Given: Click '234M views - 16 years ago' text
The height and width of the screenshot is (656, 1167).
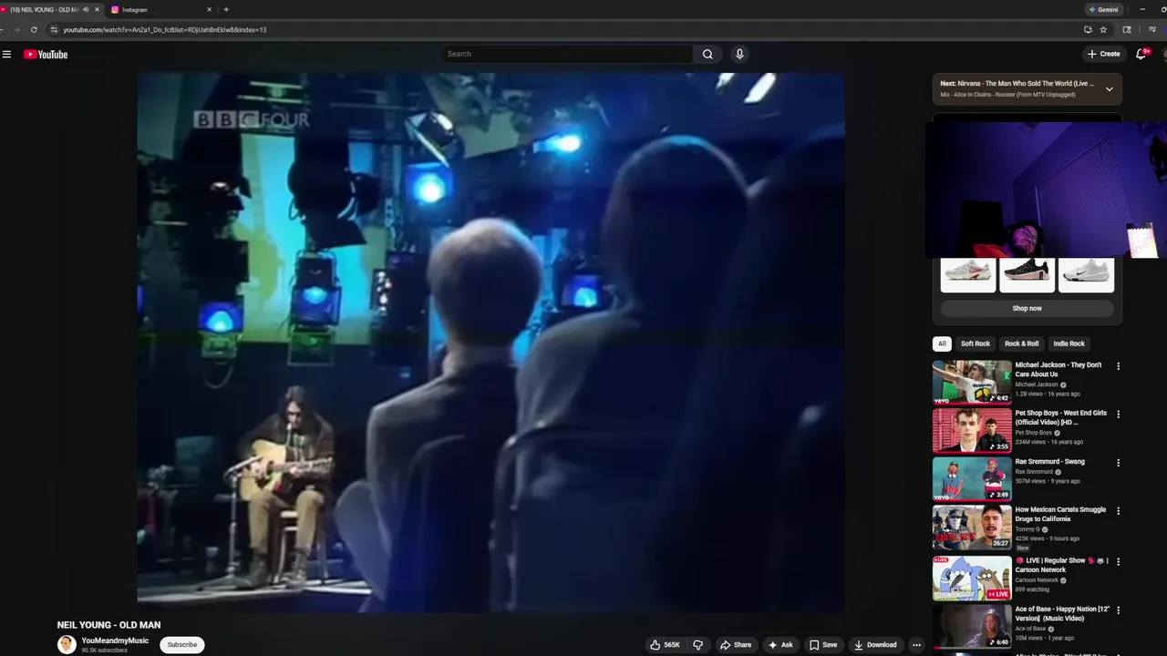Looking at the screenshot, I should [x=1048, y=442].
